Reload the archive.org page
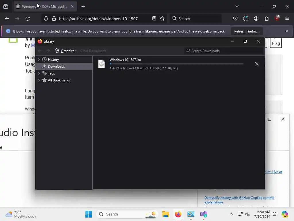Screen dimensions: 294x221 tap(28, 19)
